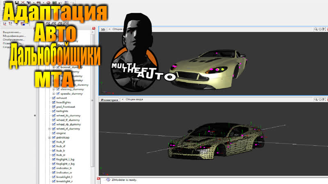Expand the steering_dummy tree node
This screenshot has width=328, height=184.
coord(54,89)
